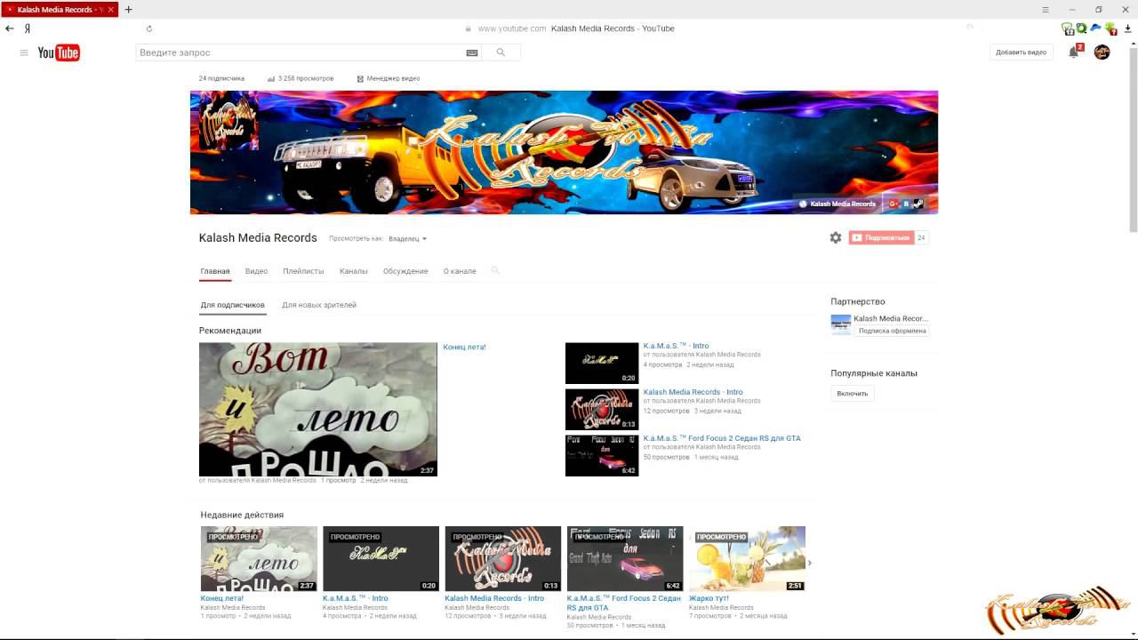Select the 'Для подписчиков' view
This screenshot has height=640, width=1138.
232,305
